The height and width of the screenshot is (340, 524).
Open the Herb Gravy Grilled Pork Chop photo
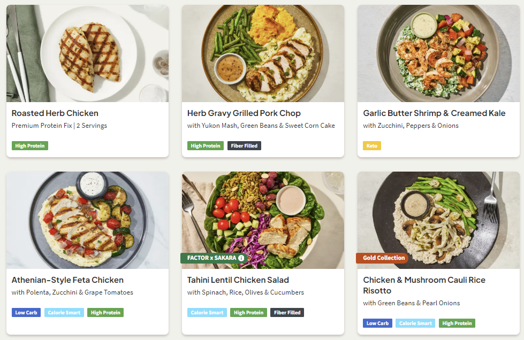tap(263, 53)
